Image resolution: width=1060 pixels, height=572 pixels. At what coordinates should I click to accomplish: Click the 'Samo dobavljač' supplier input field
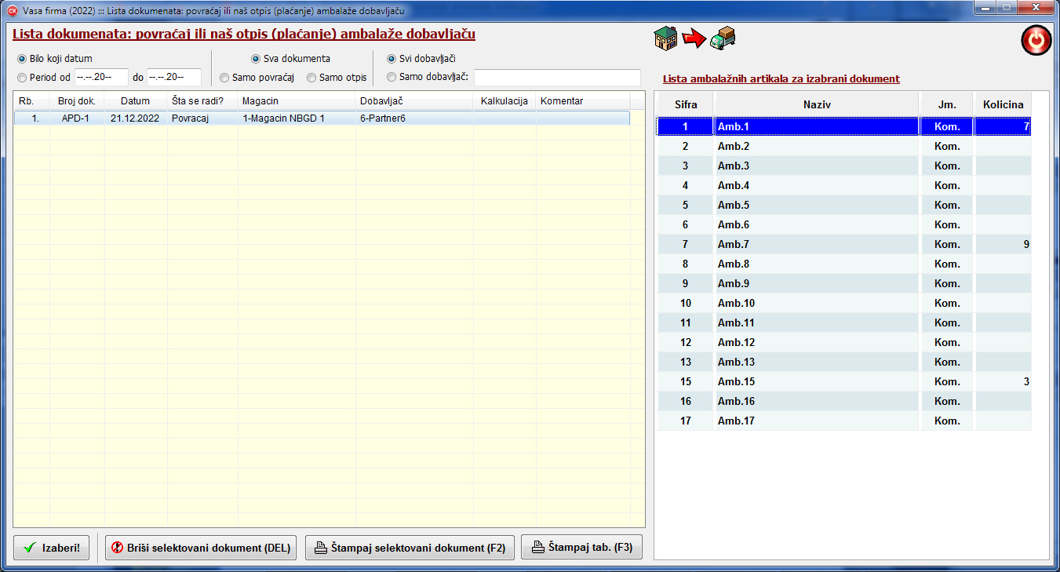557,77
